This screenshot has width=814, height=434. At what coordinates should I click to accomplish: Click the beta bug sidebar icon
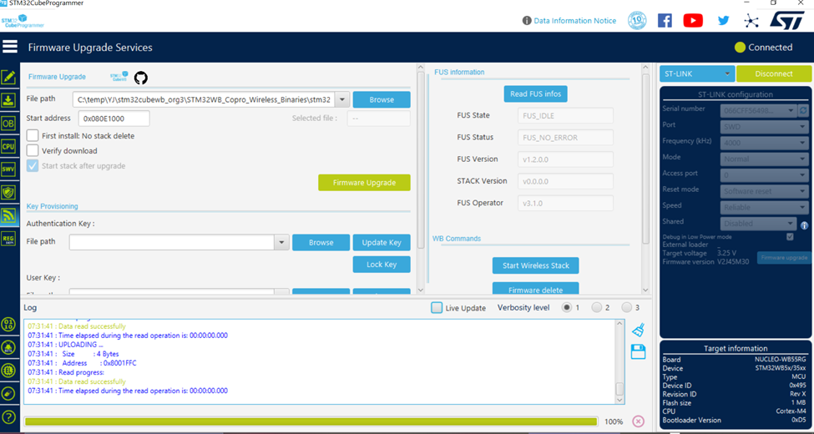(8, 347)
